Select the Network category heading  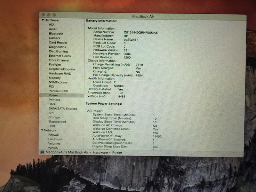50,130
